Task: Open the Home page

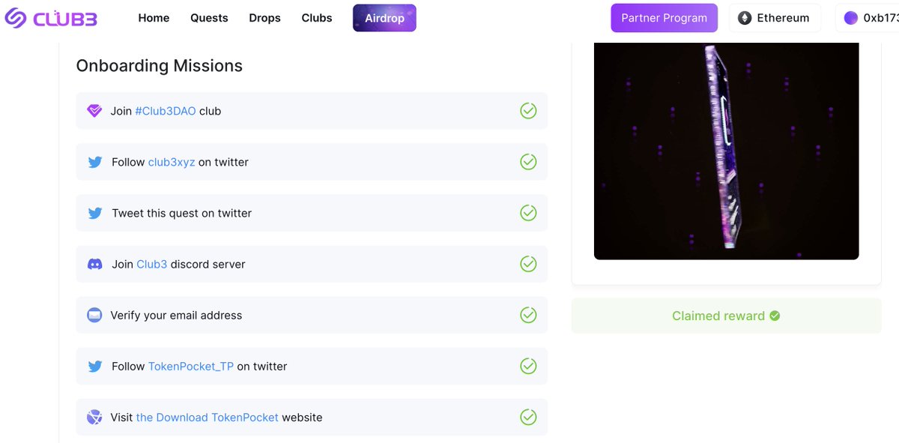Action: click(154, 18)
